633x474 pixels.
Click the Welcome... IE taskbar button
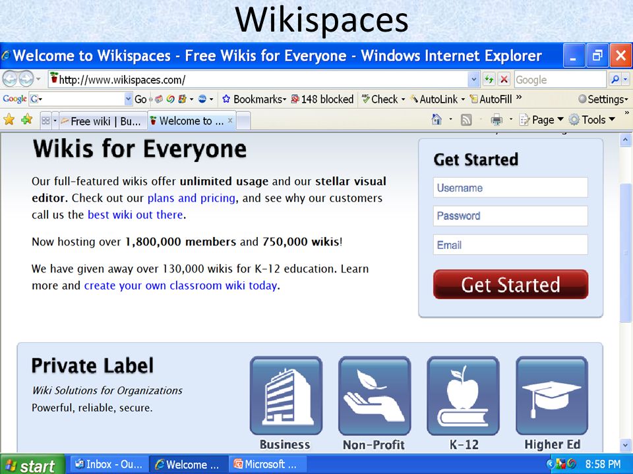click(189, 464)
